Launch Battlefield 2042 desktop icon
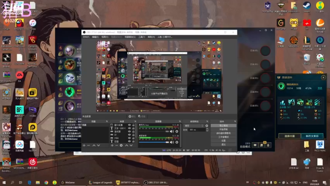 point(19,112)
